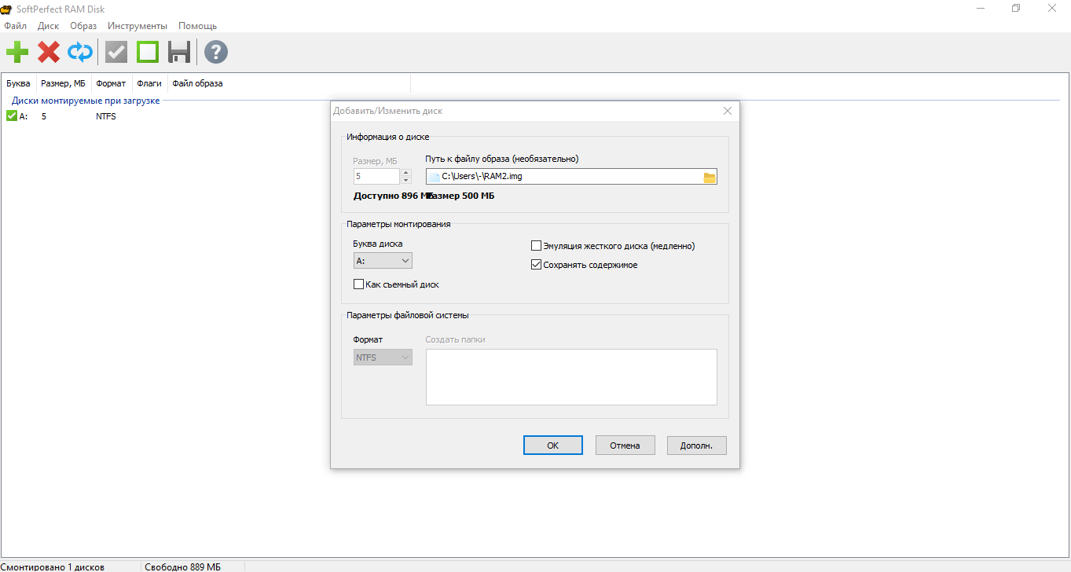
Task: Click the Дополн. advanced button
Action: 696,445
